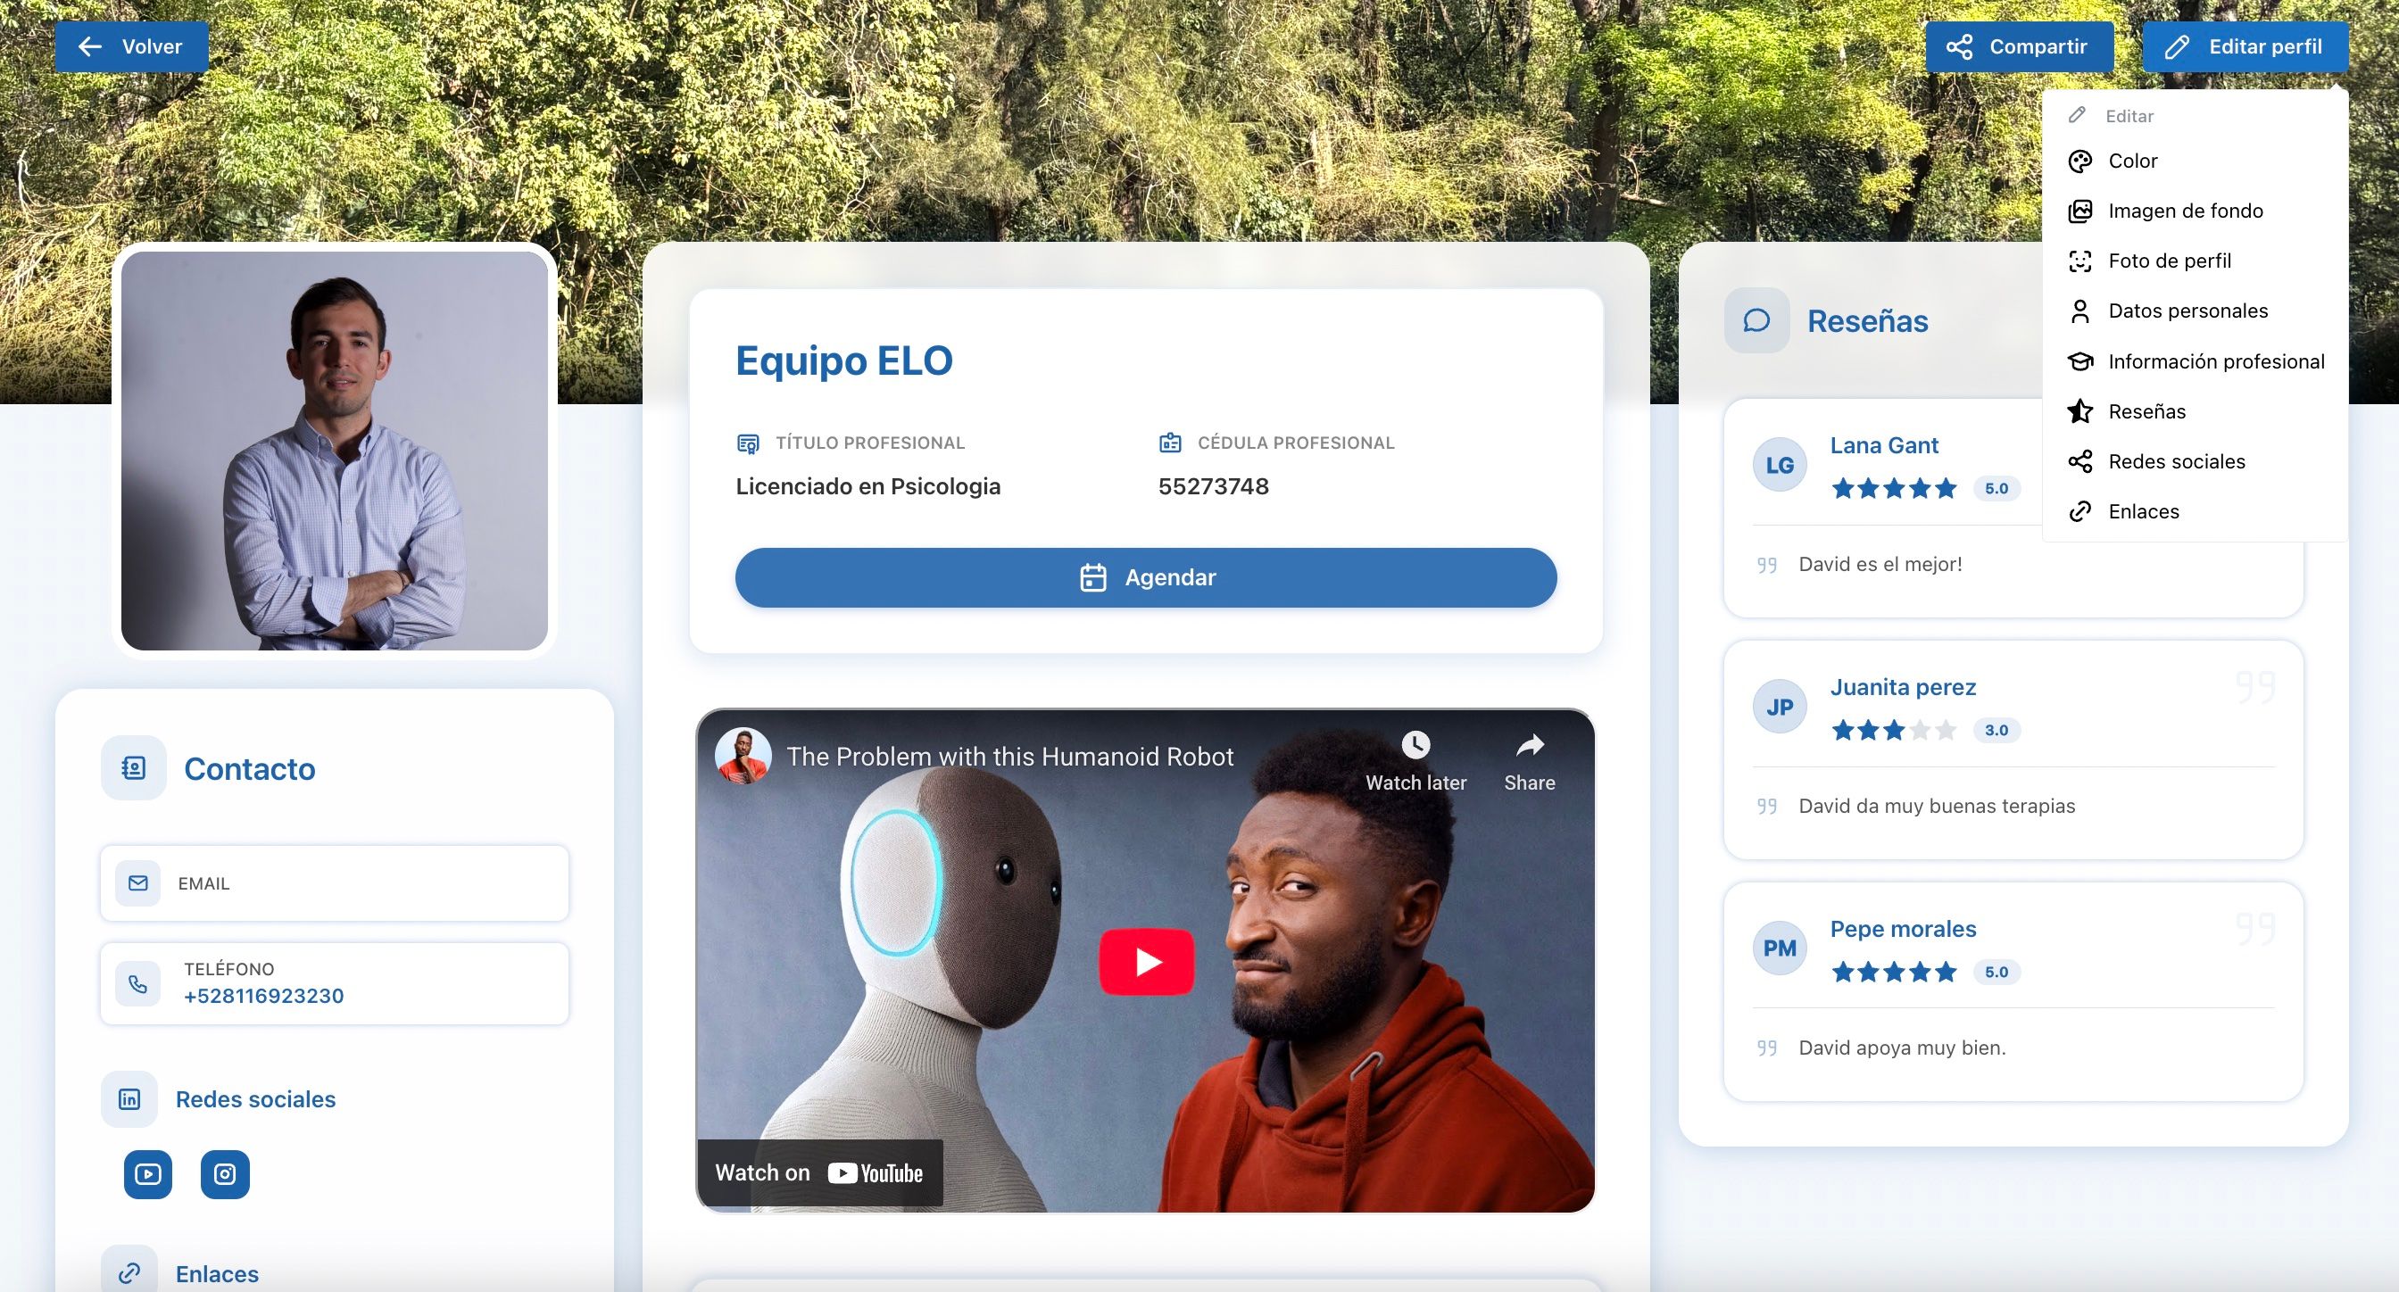Select Información profesional menu item

point(2214,361)
